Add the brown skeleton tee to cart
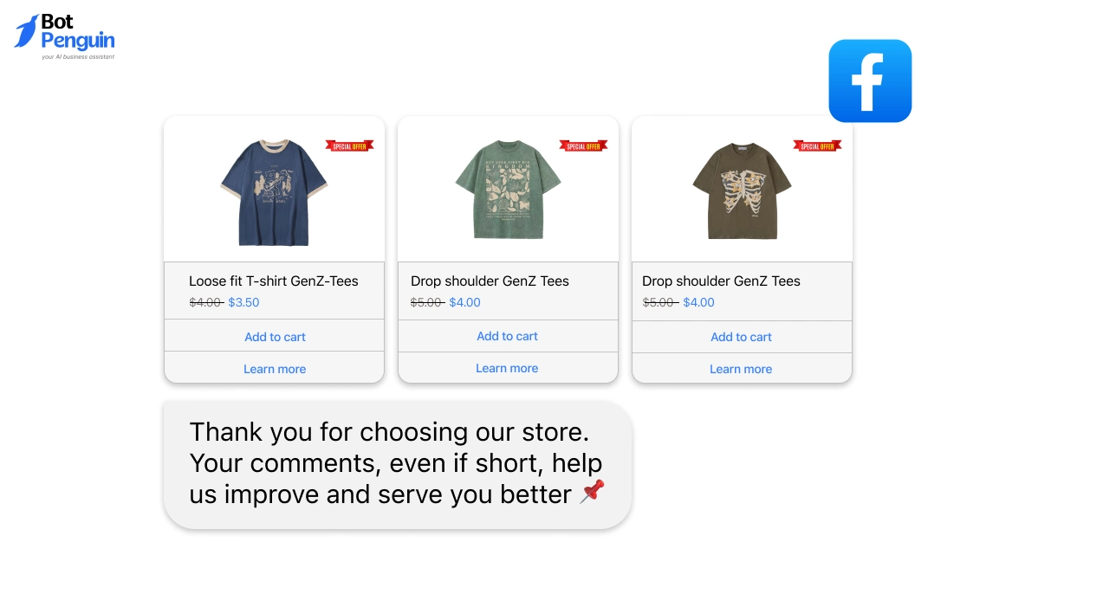This screenshot has height=594, width=1116. (x=741, y=337)
